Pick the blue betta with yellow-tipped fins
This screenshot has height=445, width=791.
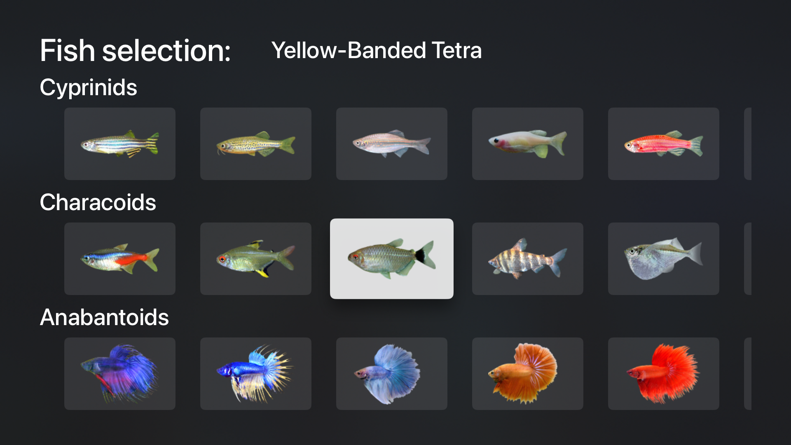point(256,374)
